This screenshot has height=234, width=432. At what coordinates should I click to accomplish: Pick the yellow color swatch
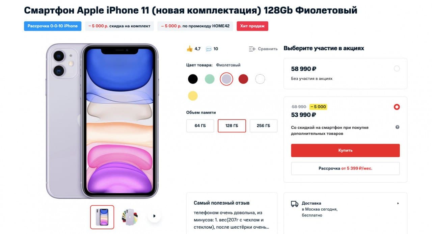point(193,96)
